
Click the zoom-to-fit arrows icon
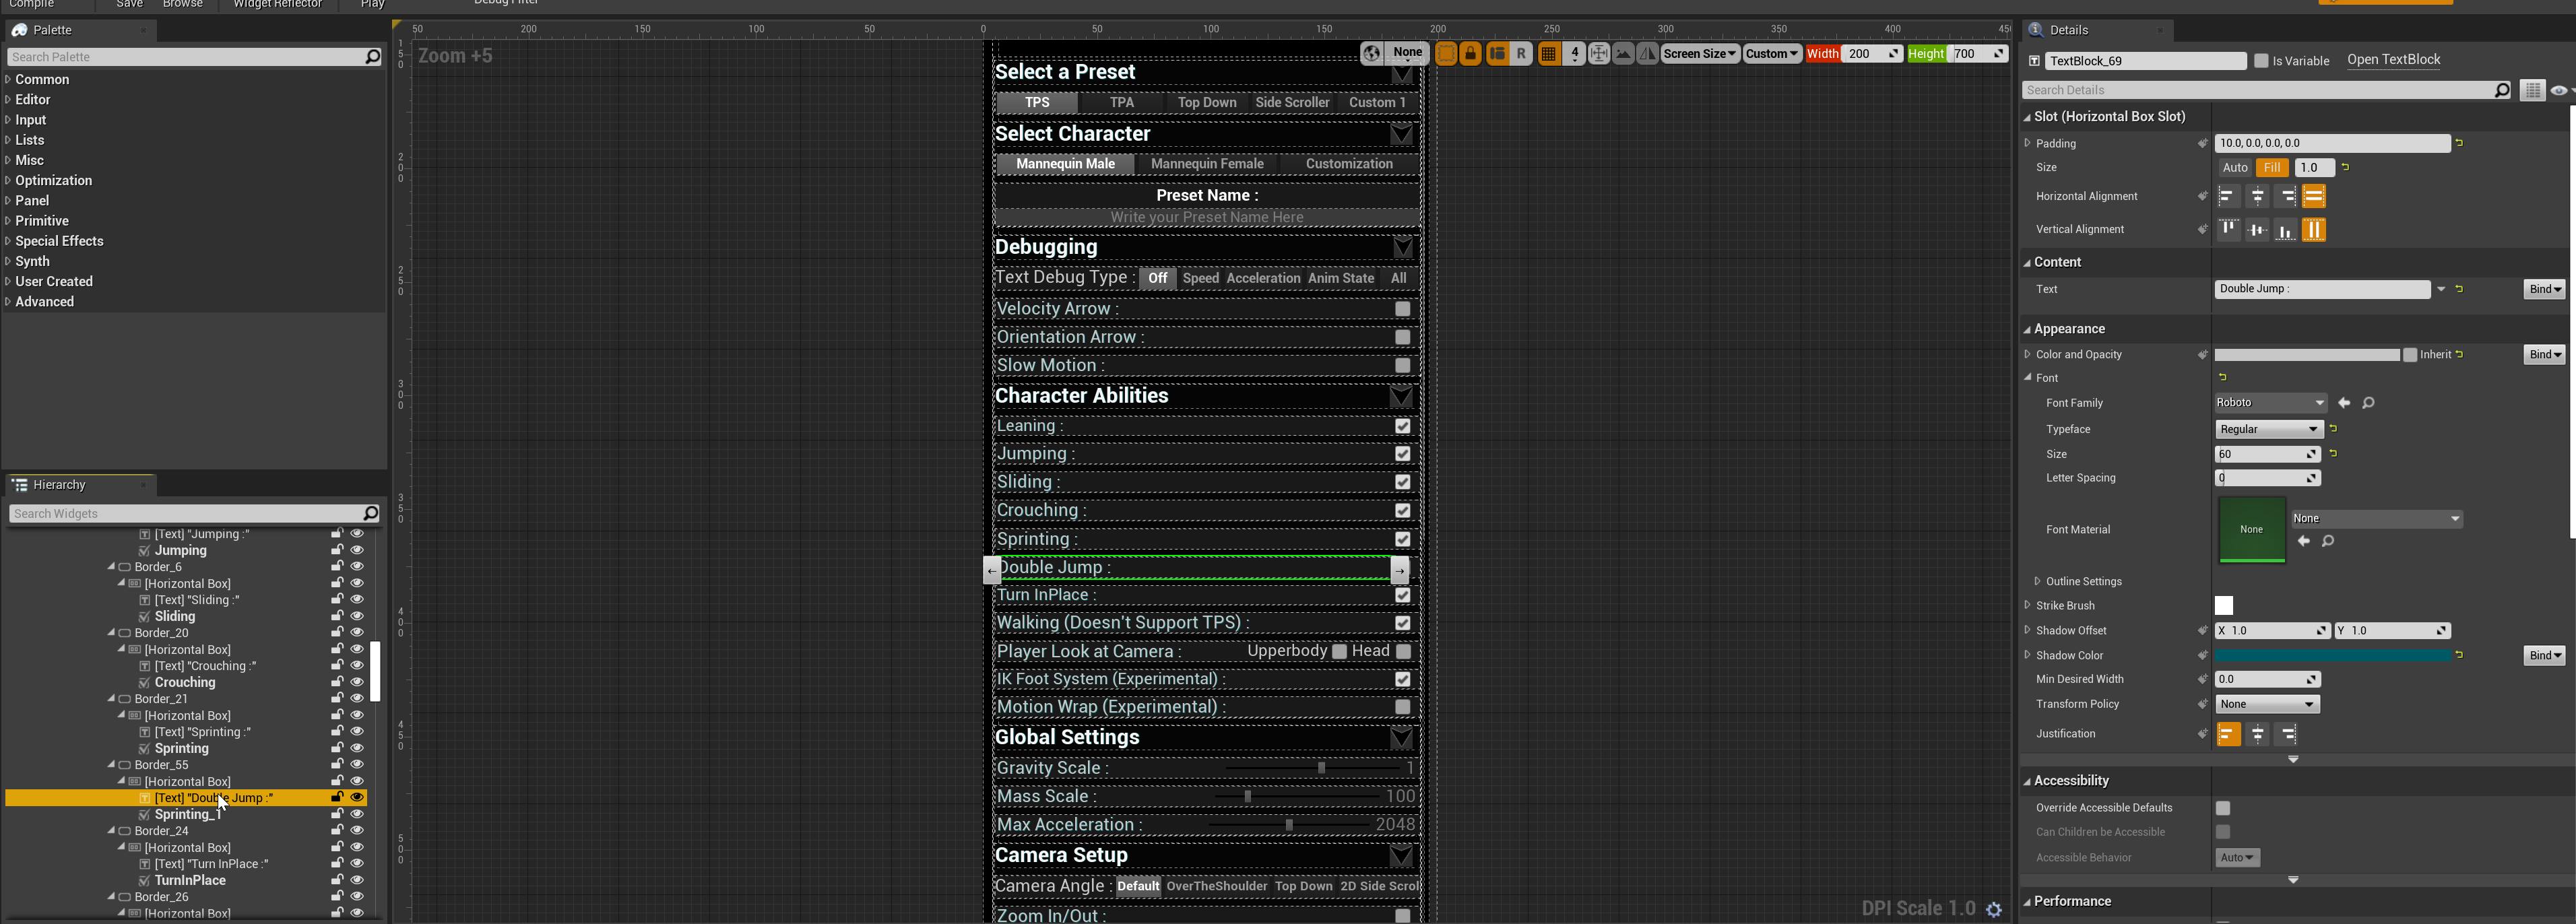(x=1599, y=54)
